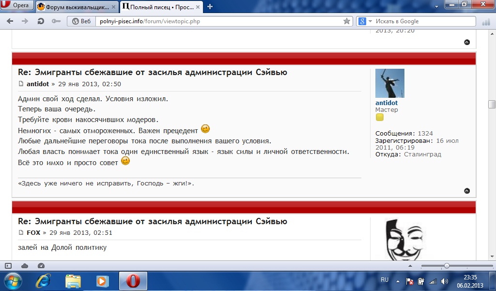Image resolution: width=496 pixels, height=291 pixels.
Task: Select Opera in the taskbar
Action: 133,281
